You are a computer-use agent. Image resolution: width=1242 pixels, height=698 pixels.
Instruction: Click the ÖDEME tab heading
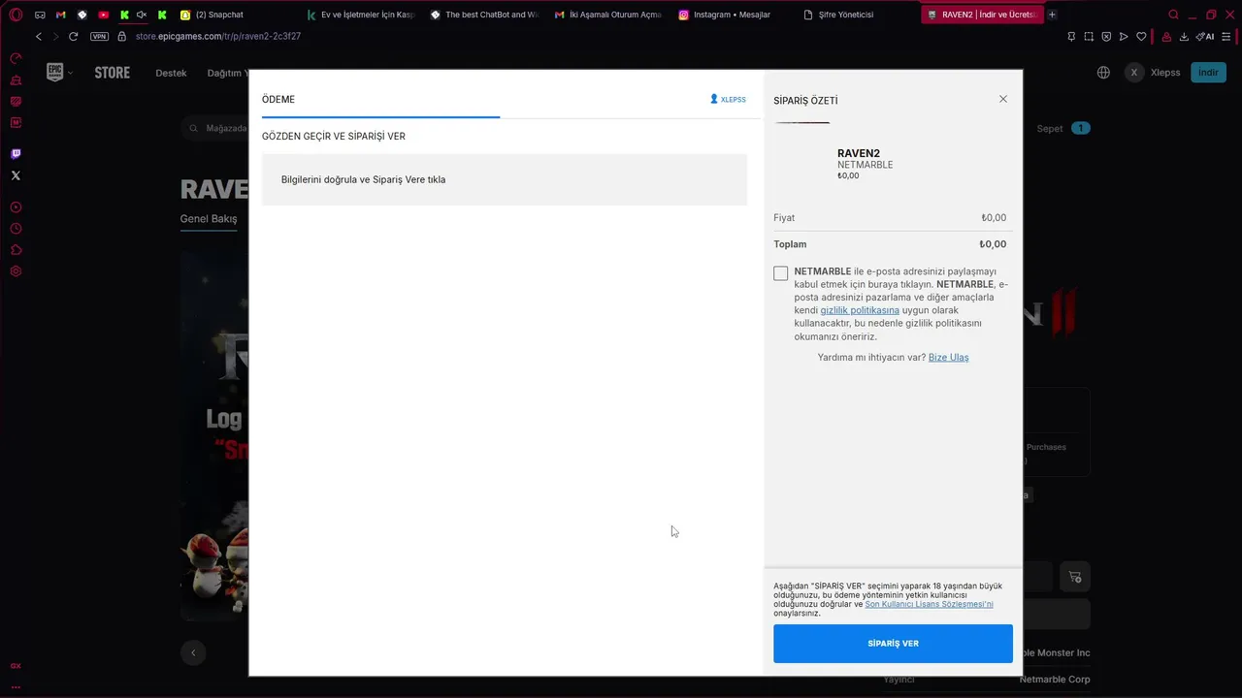[x=278, y=99]
